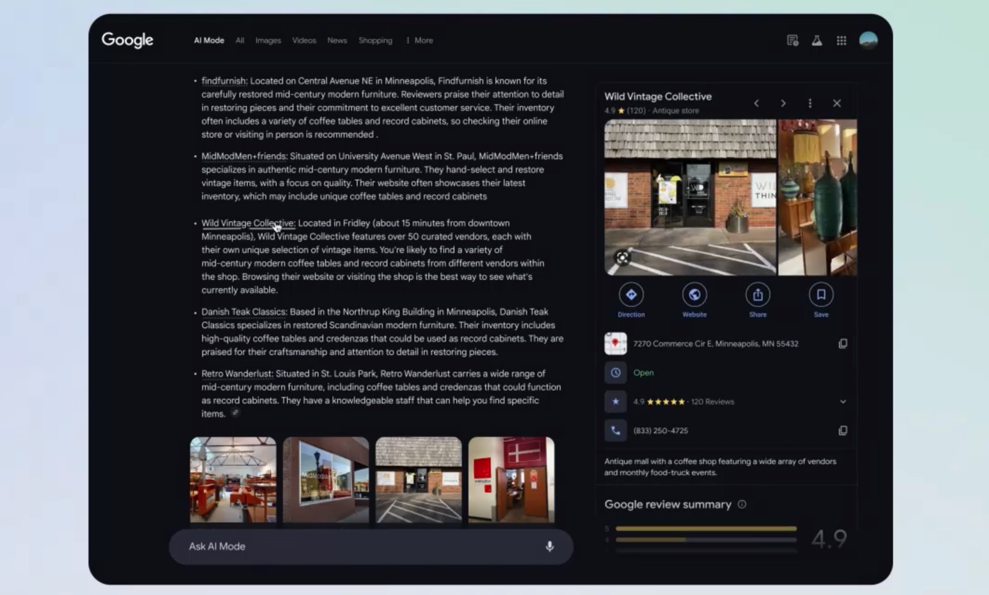Viewport: 989px width, 595px height.
Task: Show info about Google review summary
Action: coord(742,504)
